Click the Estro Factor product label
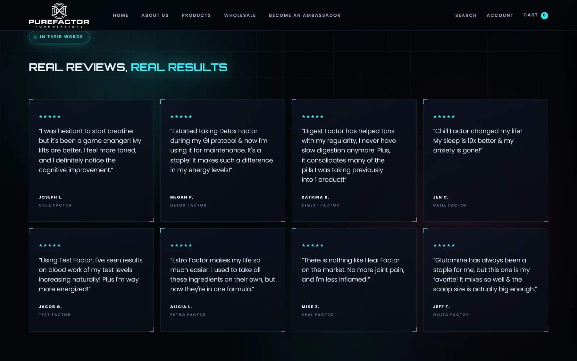 point(188,315)
